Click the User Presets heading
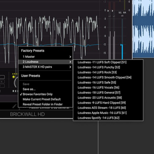154x154 pixels. 30,76
